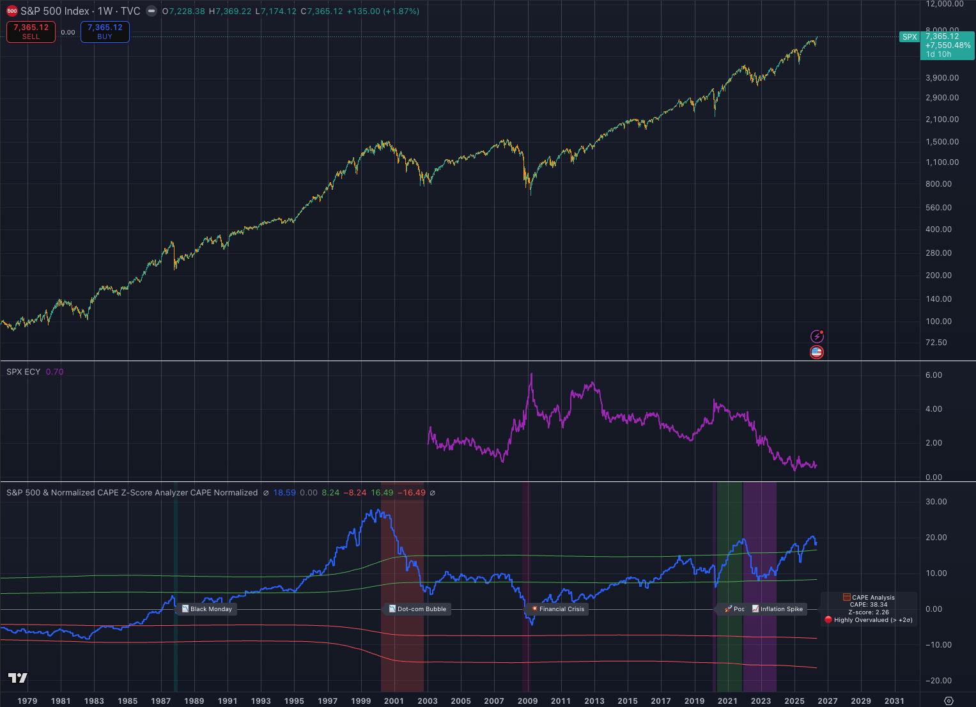
Task: Click the rocket-icon event label
Action: point(734,609)
